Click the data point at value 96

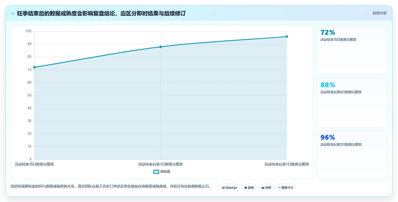(287, 36)
